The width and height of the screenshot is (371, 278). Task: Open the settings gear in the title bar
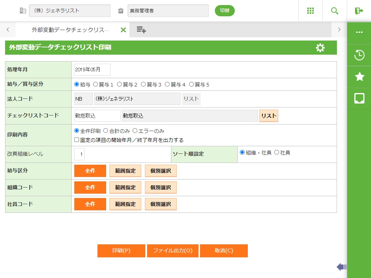coord(320,48)
